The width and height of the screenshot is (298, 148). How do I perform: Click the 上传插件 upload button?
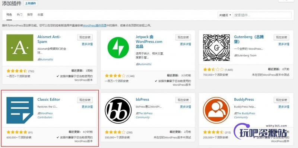click(x=31, y=3)
